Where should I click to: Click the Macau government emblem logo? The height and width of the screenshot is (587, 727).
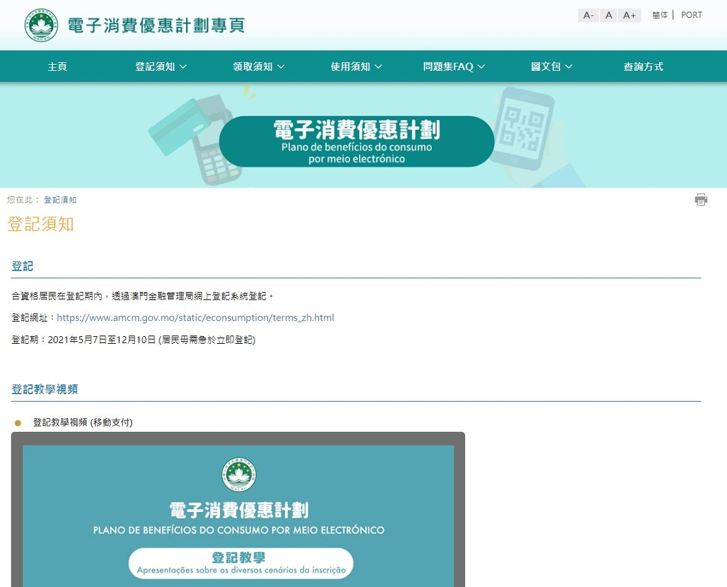click(41, 25)
